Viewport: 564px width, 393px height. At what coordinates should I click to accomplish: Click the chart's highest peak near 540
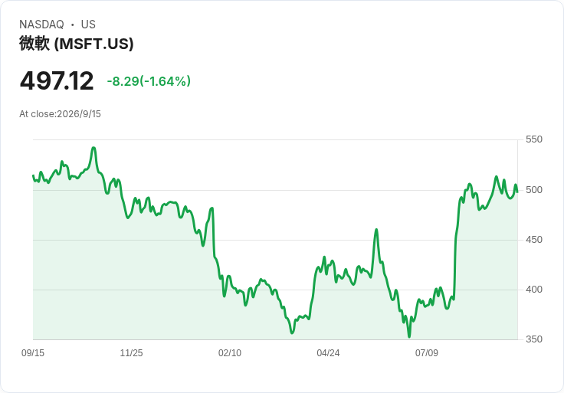(x=93, y=148)
